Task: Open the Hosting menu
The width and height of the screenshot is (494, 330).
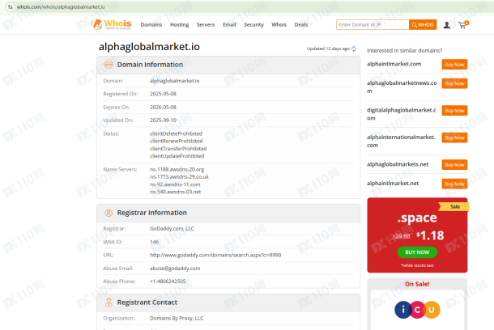Action: [x=179, y=24]
